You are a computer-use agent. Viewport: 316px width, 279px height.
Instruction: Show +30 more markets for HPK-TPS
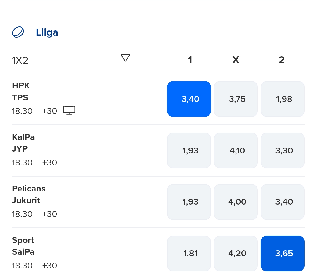tap(49, 111)
